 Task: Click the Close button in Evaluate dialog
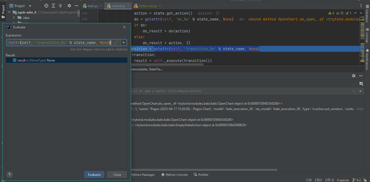pyautogui.click(x=117, y=175)
